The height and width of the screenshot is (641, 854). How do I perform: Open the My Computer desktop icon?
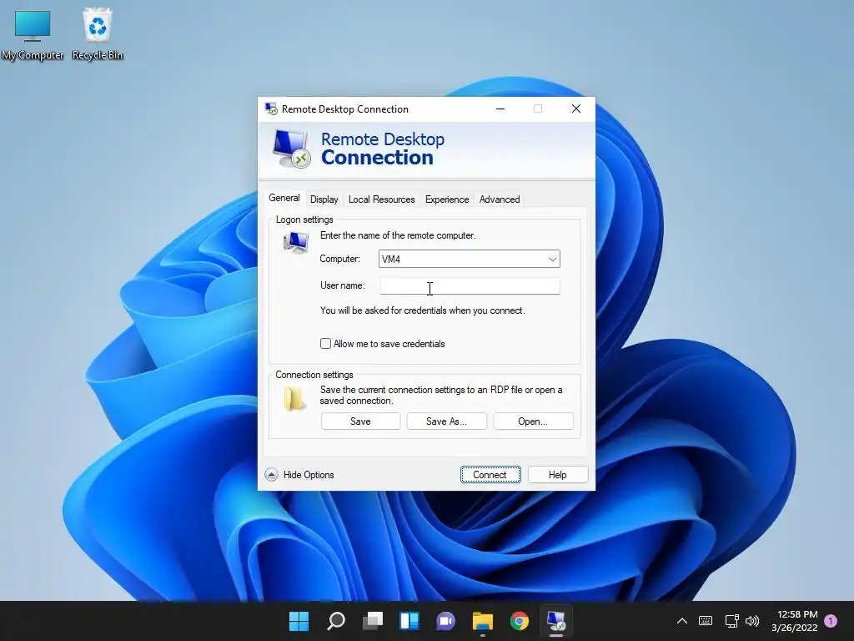point(33,34)
